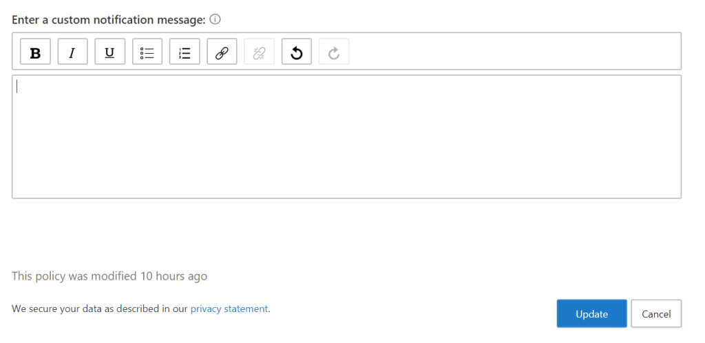Toggle bold formatting
The image size is (705, 343).
(35, 52)
